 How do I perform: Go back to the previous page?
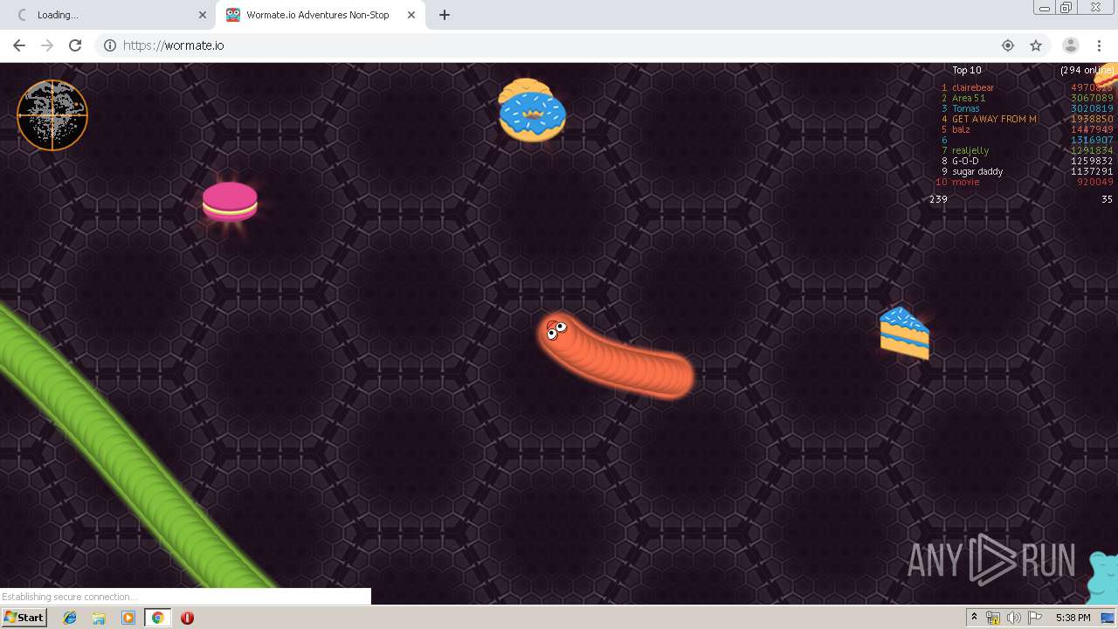(19, 45)
